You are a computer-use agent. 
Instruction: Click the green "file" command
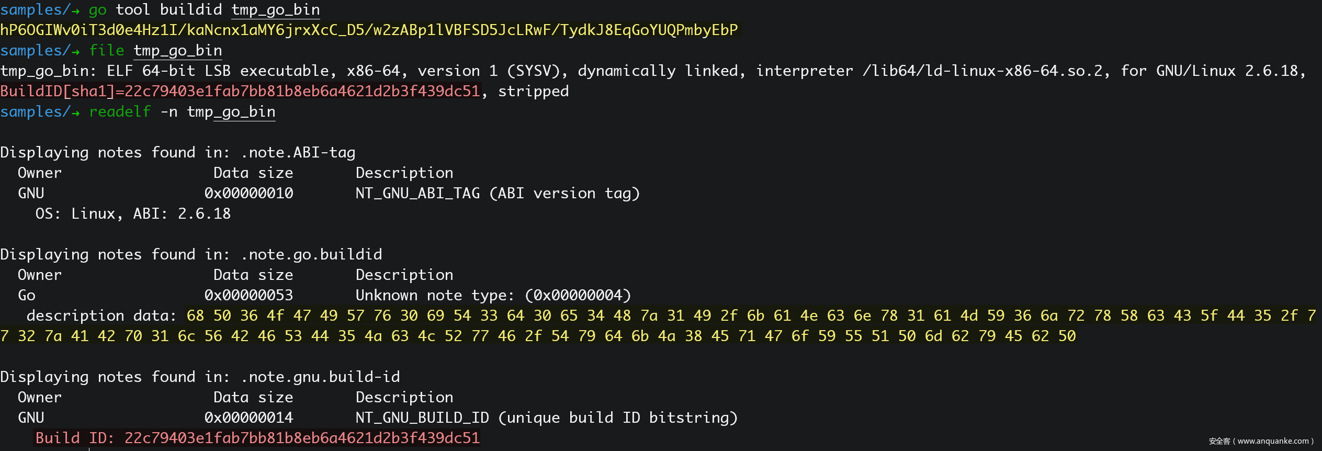point(106,51)
